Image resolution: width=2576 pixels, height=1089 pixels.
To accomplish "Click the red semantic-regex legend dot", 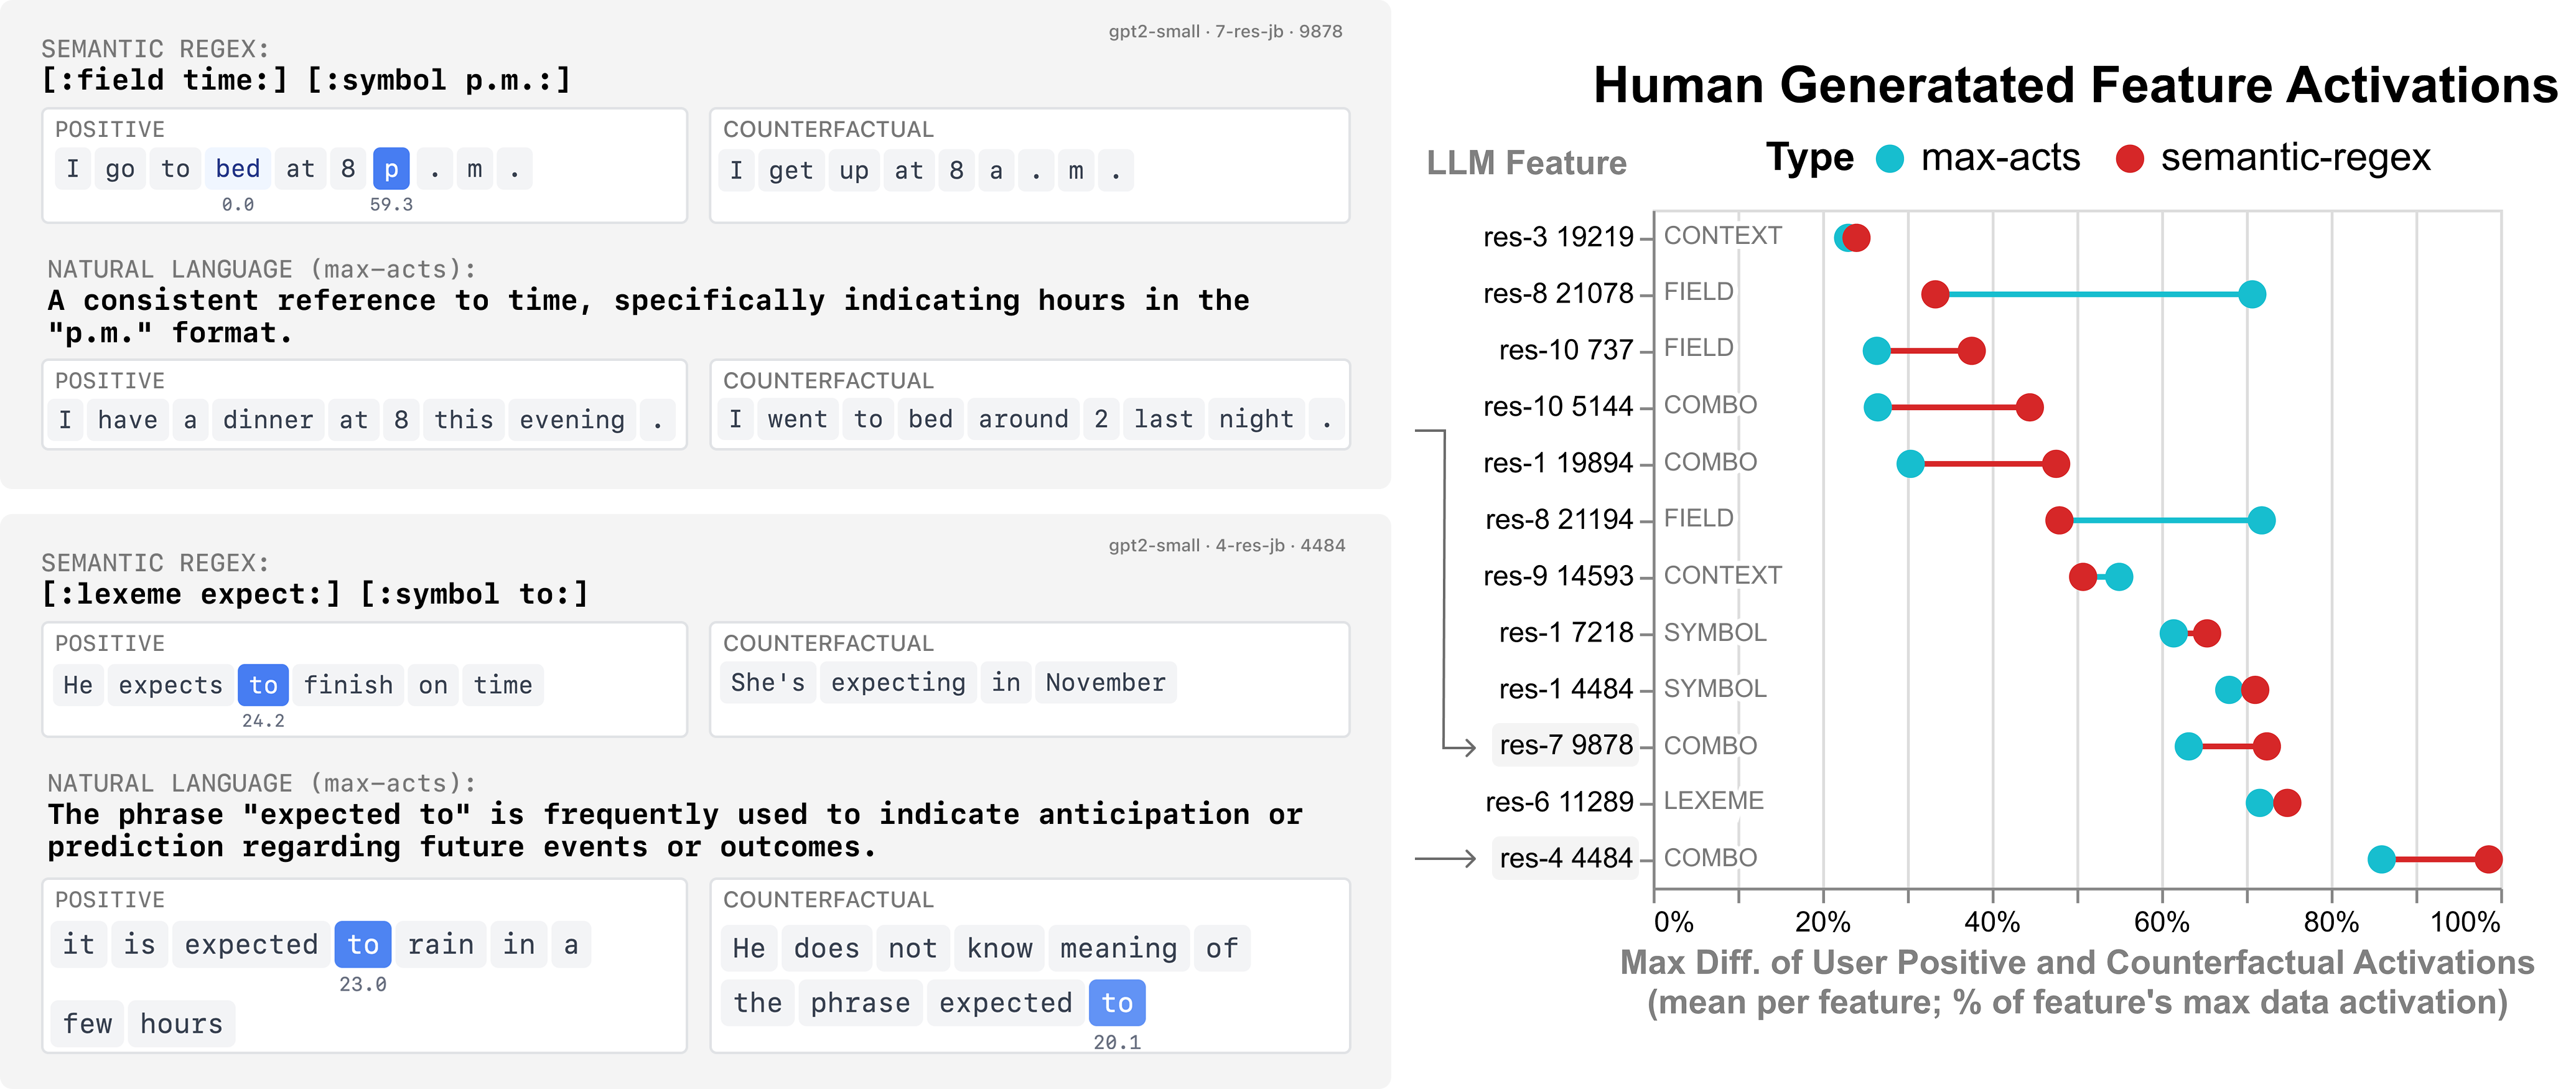I will [2129, 159].
